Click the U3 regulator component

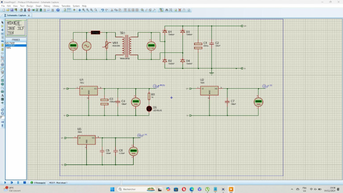tap(86, 140)
